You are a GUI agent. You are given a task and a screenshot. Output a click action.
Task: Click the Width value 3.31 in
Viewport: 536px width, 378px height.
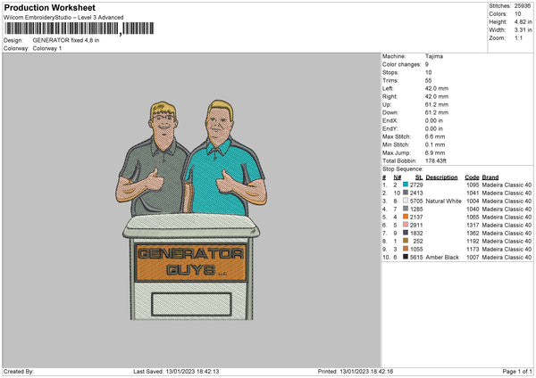(523, 30)
